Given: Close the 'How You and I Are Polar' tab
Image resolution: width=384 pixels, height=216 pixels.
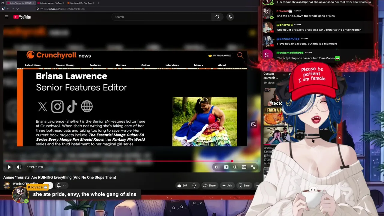Looking at the screenshot, I should (94, 3).
